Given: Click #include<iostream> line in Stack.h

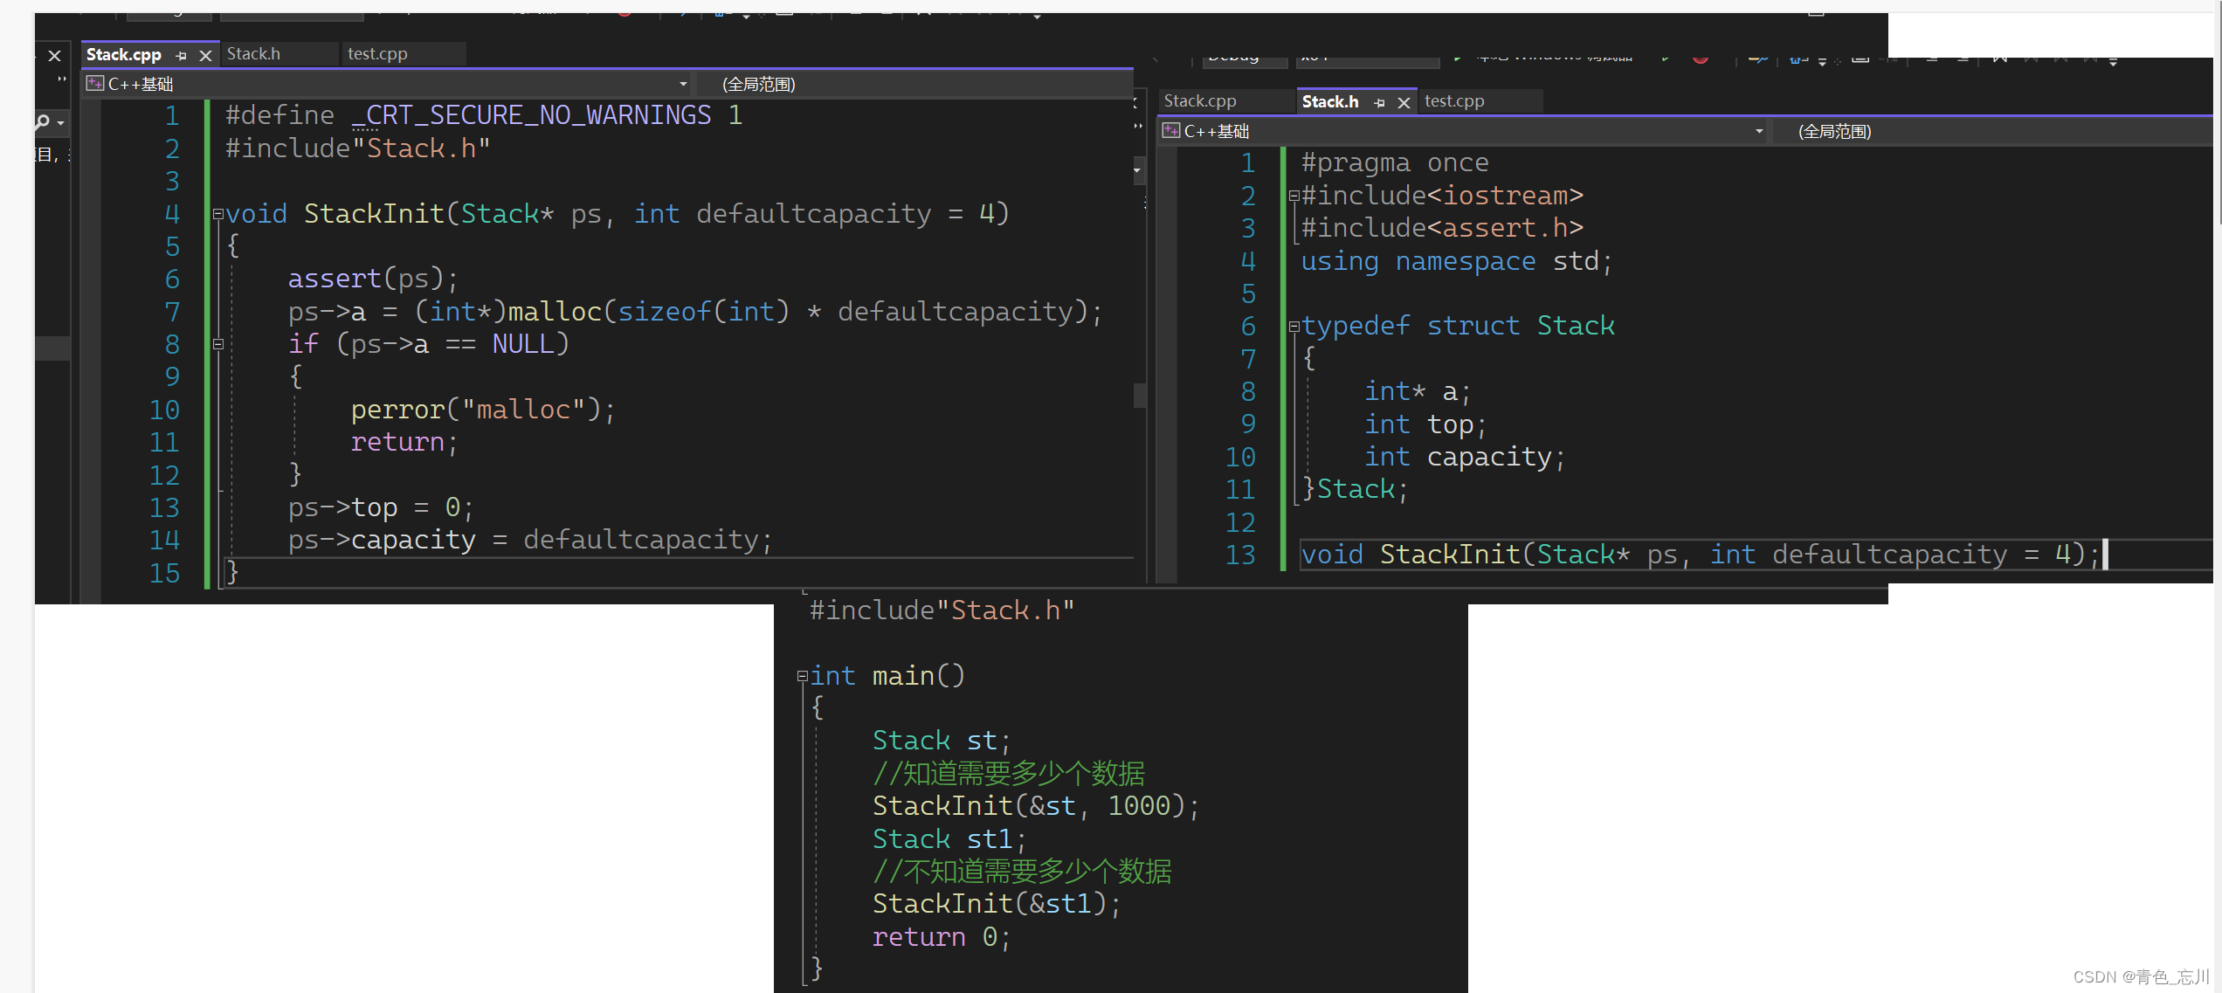Looking at the screenshot, I should click(x=1442, y=196).
